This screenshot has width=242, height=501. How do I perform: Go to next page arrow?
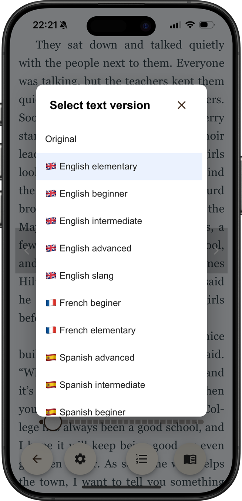[216, 251]
